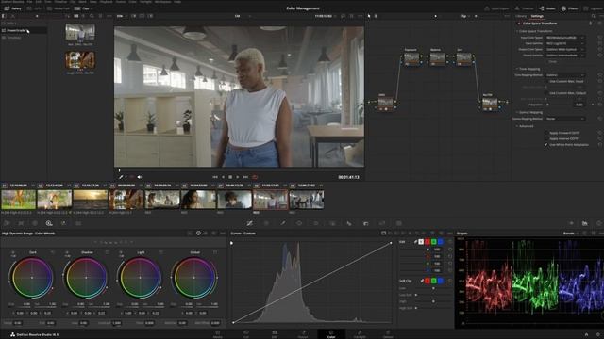Select the Exposure node in node graph
The width and height of the screenshot is (604, 339).
click(411, 58)
